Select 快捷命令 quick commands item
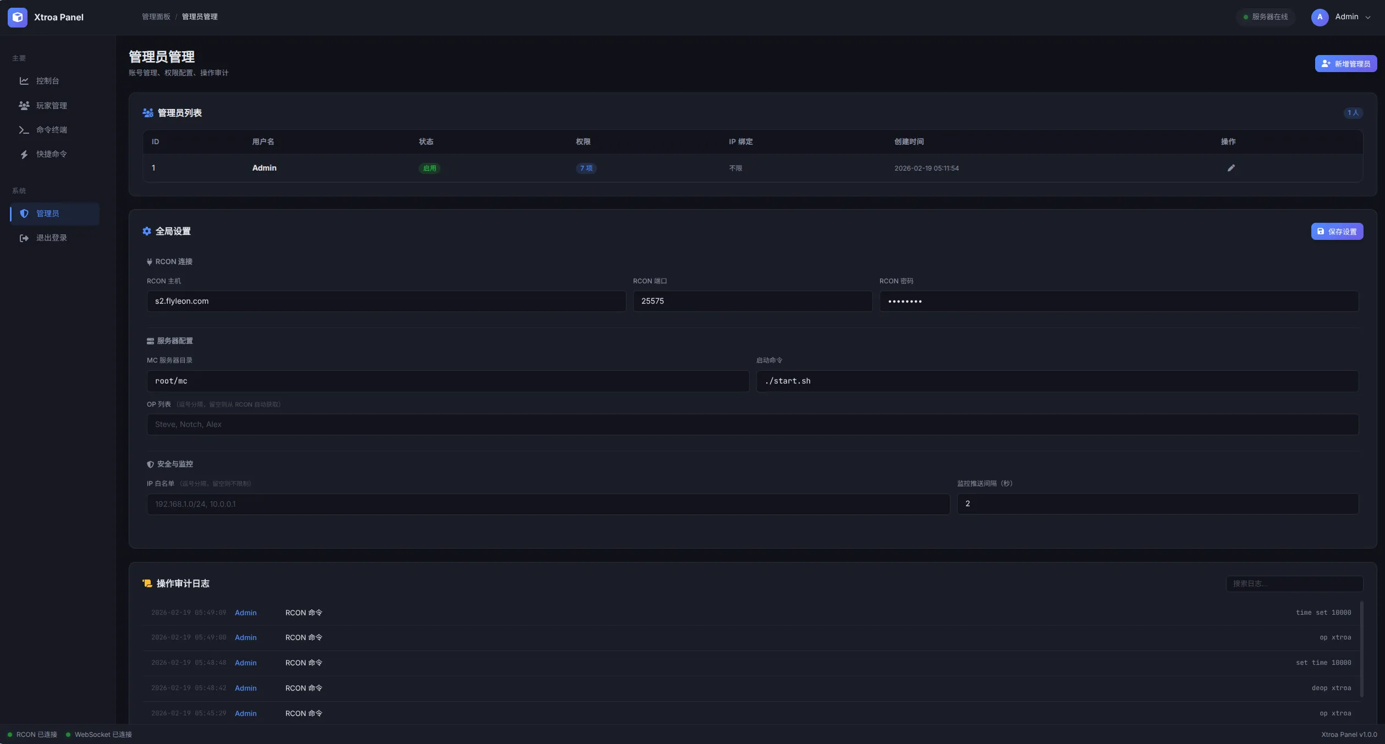1385x744 pixels. (51, 154)
